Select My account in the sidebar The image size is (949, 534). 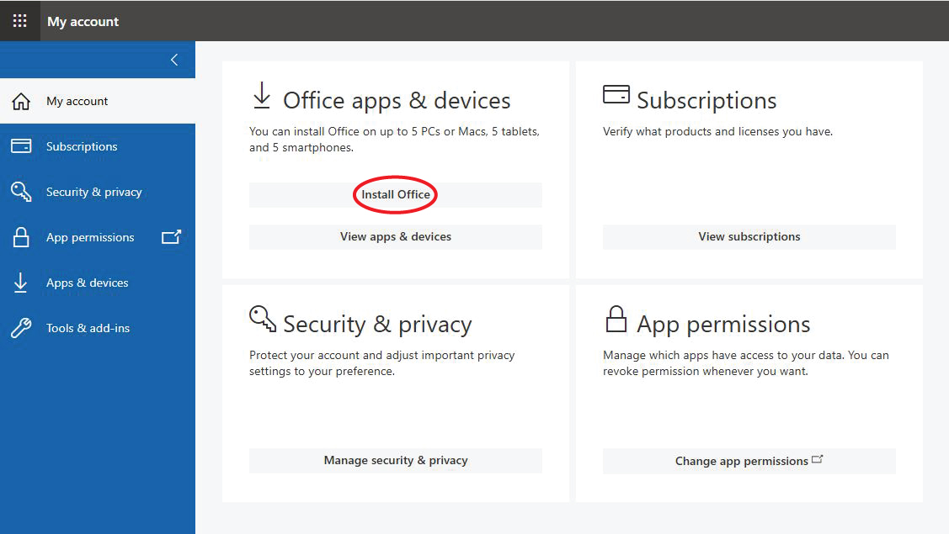tap(98, 101)
